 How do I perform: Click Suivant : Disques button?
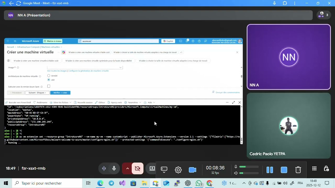[x=37, y=93]
